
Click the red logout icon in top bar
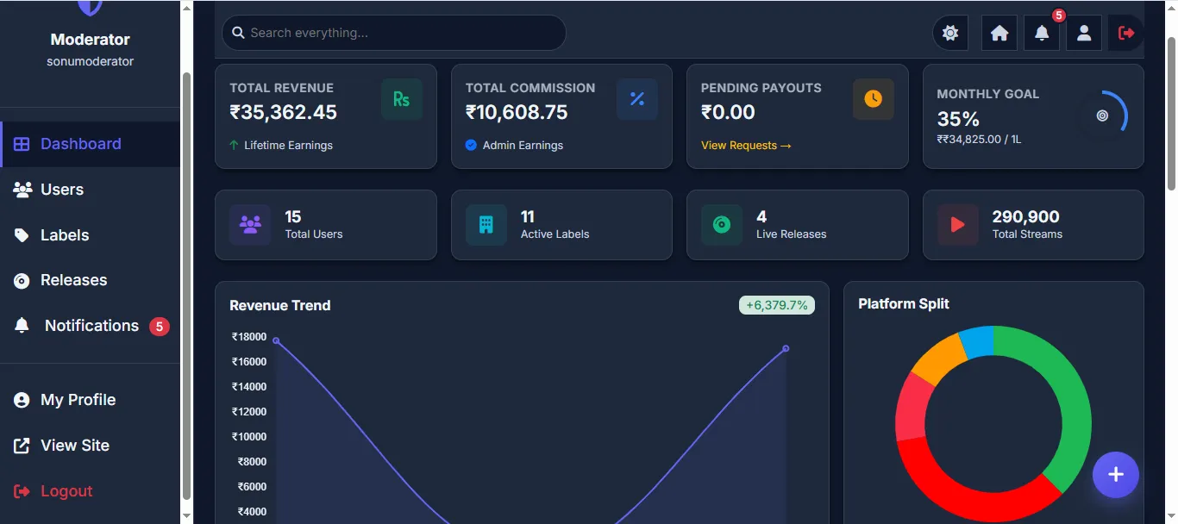tap(1126, 33)
